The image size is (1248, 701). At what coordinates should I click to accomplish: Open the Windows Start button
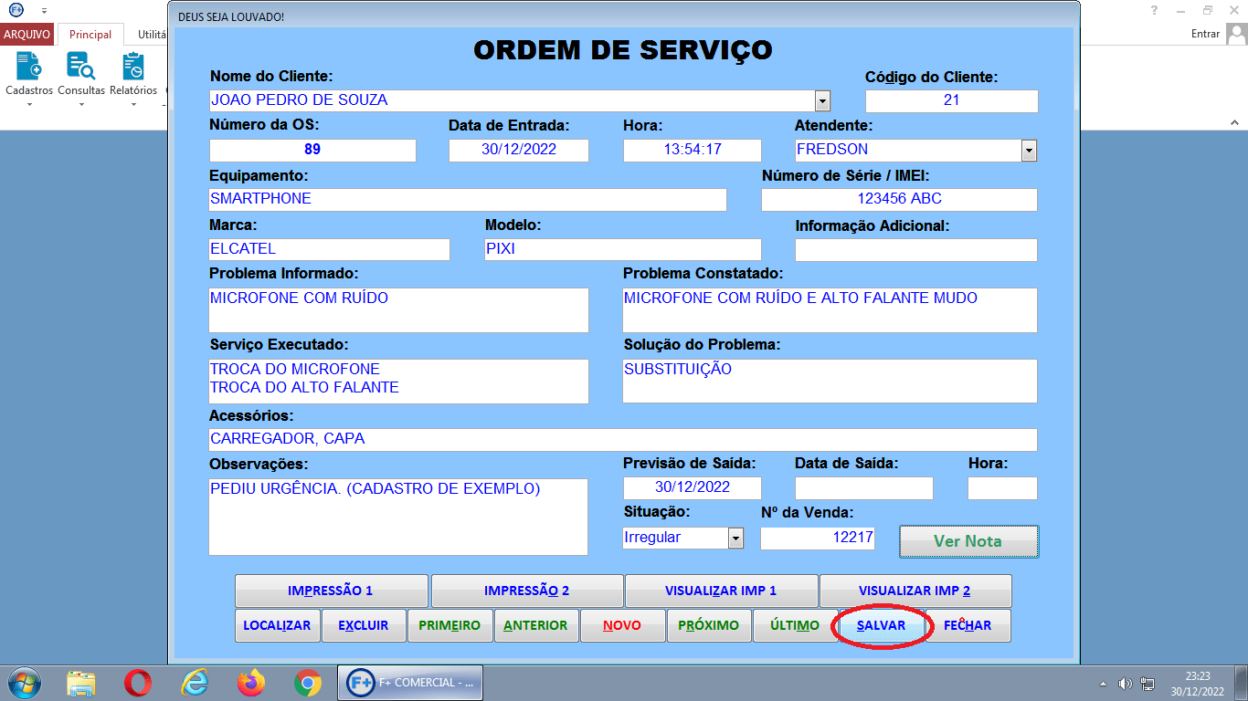[24, 683]
